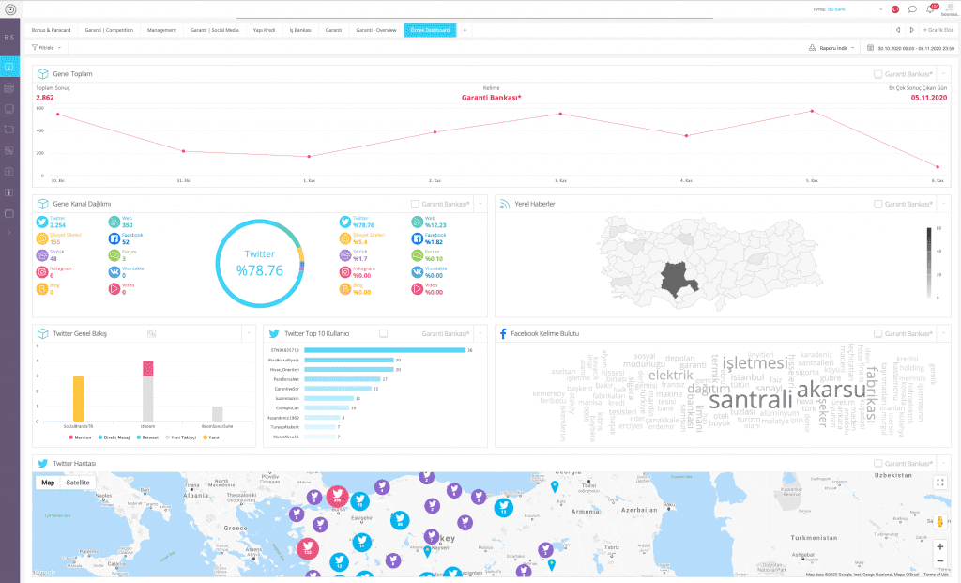The height and width of the screenshot is (583, 961).
Task: Add a new dashboard tab with plus
Action: pos(465,30)
